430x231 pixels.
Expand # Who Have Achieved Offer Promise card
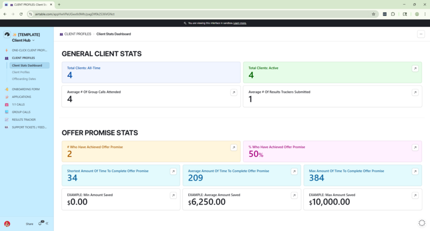pos(234,147)
